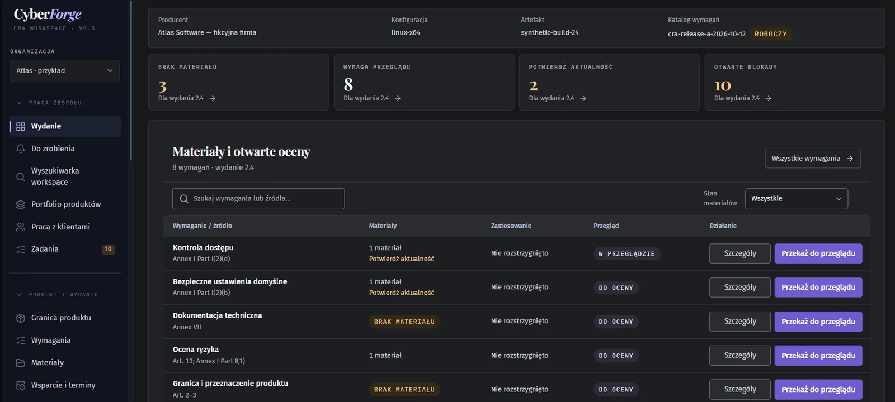Open Szczegóły for Ocena ryzyka
Screen dimensions: 895x402
point(740,356)
